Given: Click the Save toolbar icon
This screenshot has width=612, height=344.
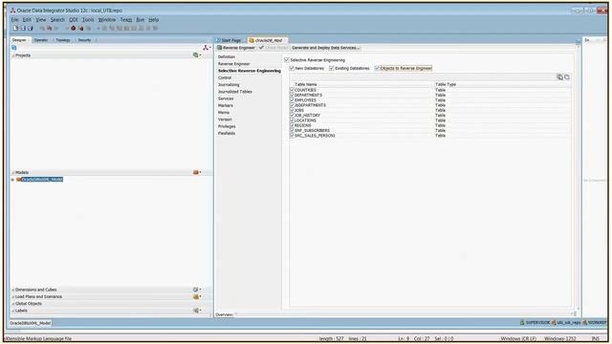Looking at the screenshot, I should 23,28.
